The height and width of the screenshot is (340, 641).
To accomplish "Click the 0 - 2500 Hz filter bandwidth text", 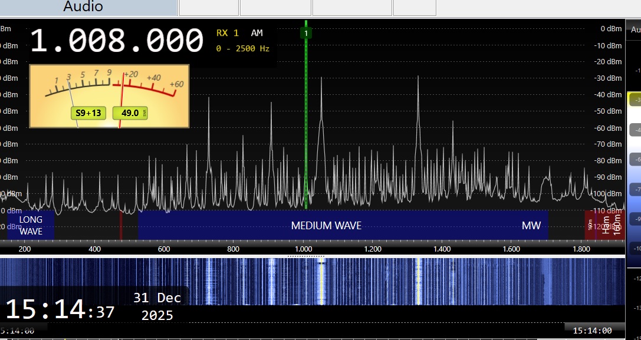I will point(242,48).
